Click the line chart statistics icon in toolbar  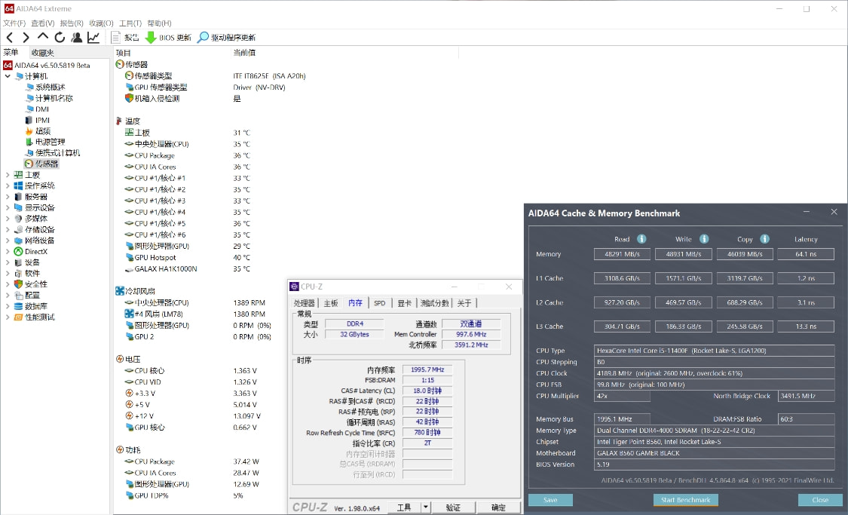[x=93, y=37]
